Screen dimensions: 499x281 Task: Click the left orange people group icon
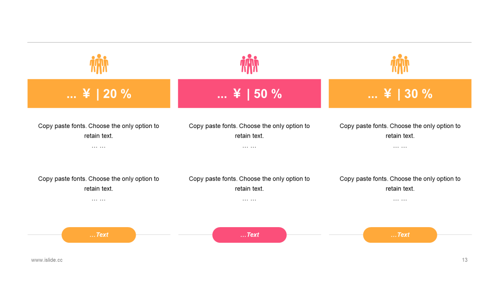[99, 64]
